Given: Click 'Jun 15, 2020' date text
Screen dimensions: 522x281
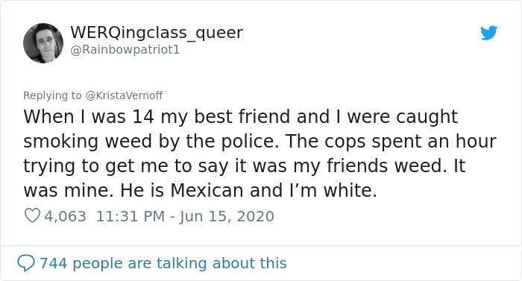Looking at the screenshot, I should click(x=227, y=216).
